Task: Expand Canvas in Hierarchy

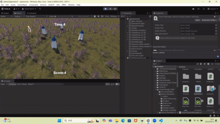Action: point(128,51)
